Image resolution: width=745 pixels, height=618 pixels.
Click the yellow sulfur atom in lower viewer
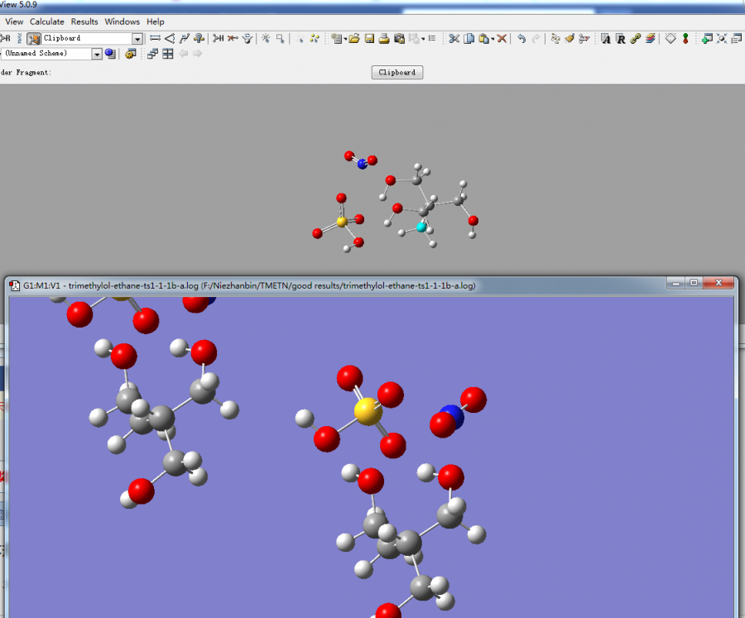(367, 410)
